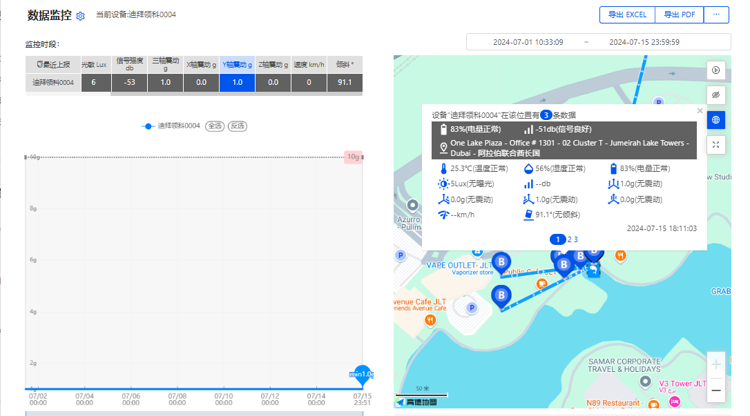
Task: Open the ... more options menu top right
Action: tap(716, 14)
